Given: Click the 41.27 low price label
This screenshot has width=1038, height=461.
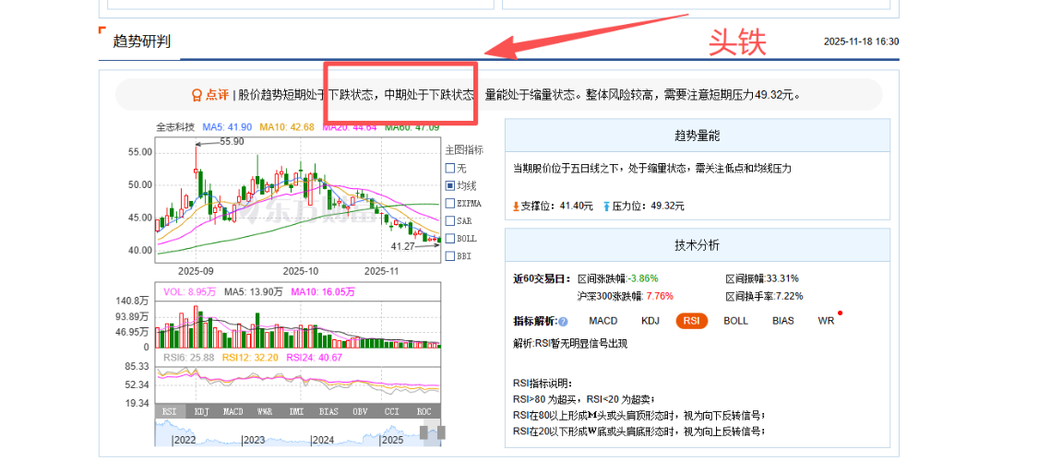Looking at the screenshot, I should click(x=403, y=245).
